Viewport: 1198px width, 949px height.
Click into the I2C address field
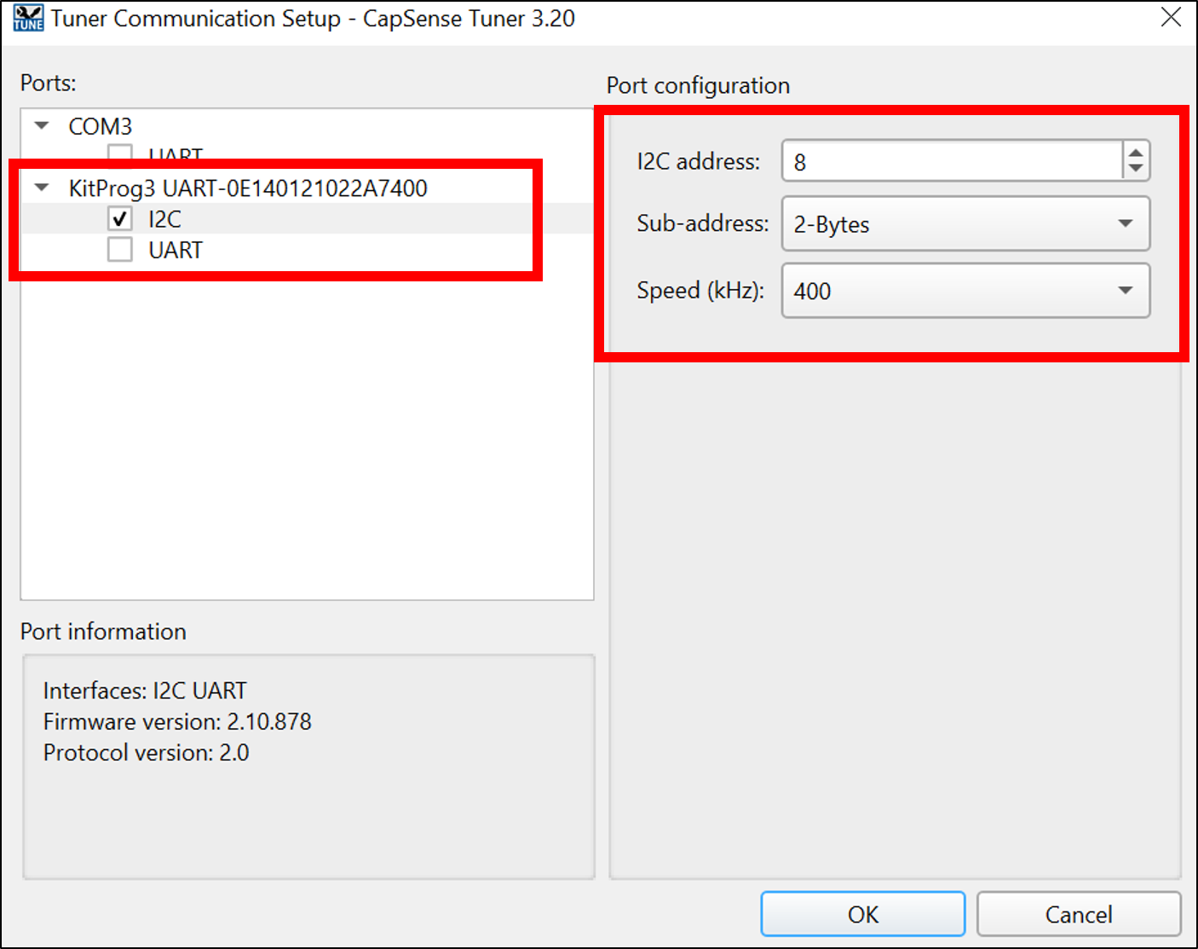[x=952, y=161]
